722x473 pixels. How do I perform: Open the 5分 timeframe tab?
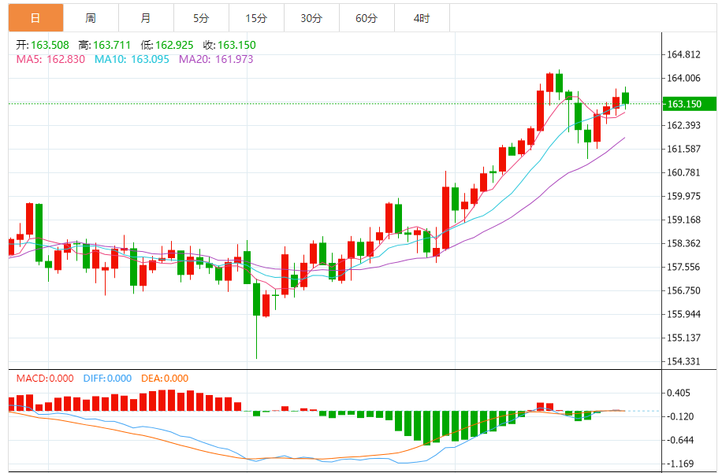tap(201, 18)
